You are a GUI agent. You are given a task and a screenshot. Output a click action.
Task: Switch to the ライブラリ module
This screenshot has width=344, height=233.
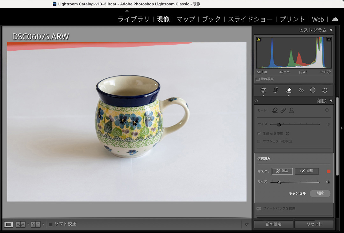(x=133, y=19)
